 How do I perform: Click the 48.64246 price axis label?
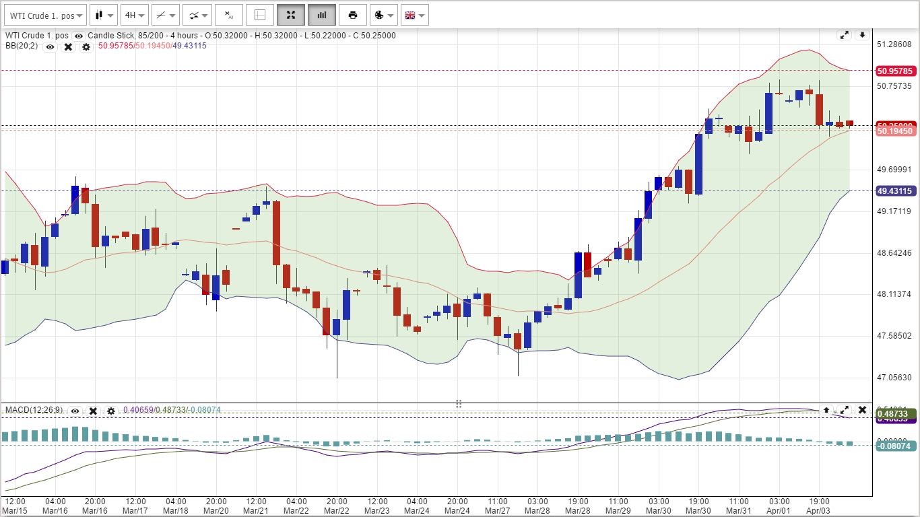[x=894, y=253]
